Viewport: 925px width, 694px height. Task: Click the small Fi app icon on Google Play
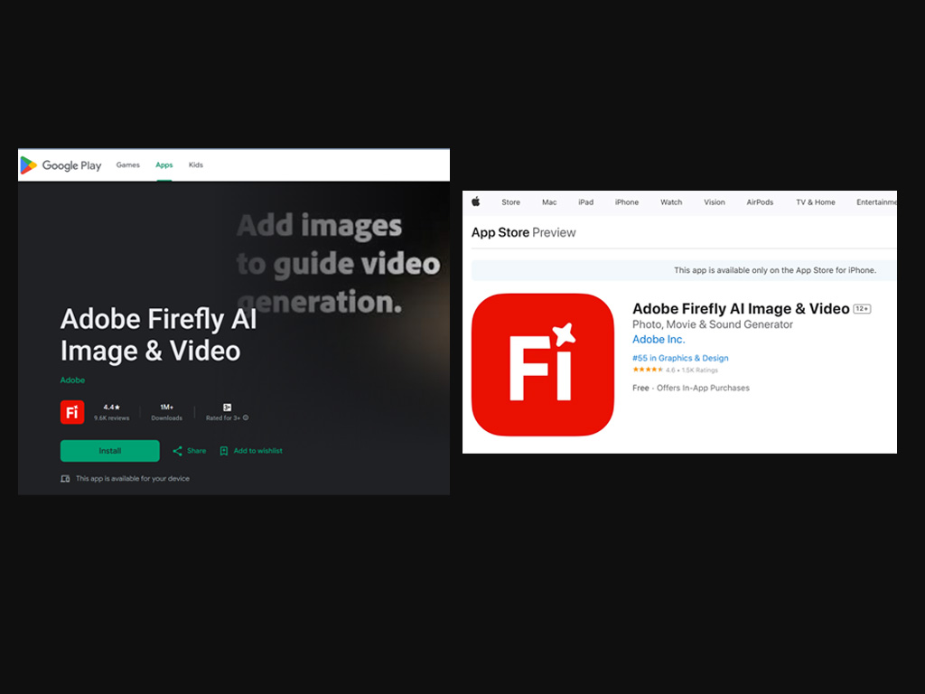[72, 412]
